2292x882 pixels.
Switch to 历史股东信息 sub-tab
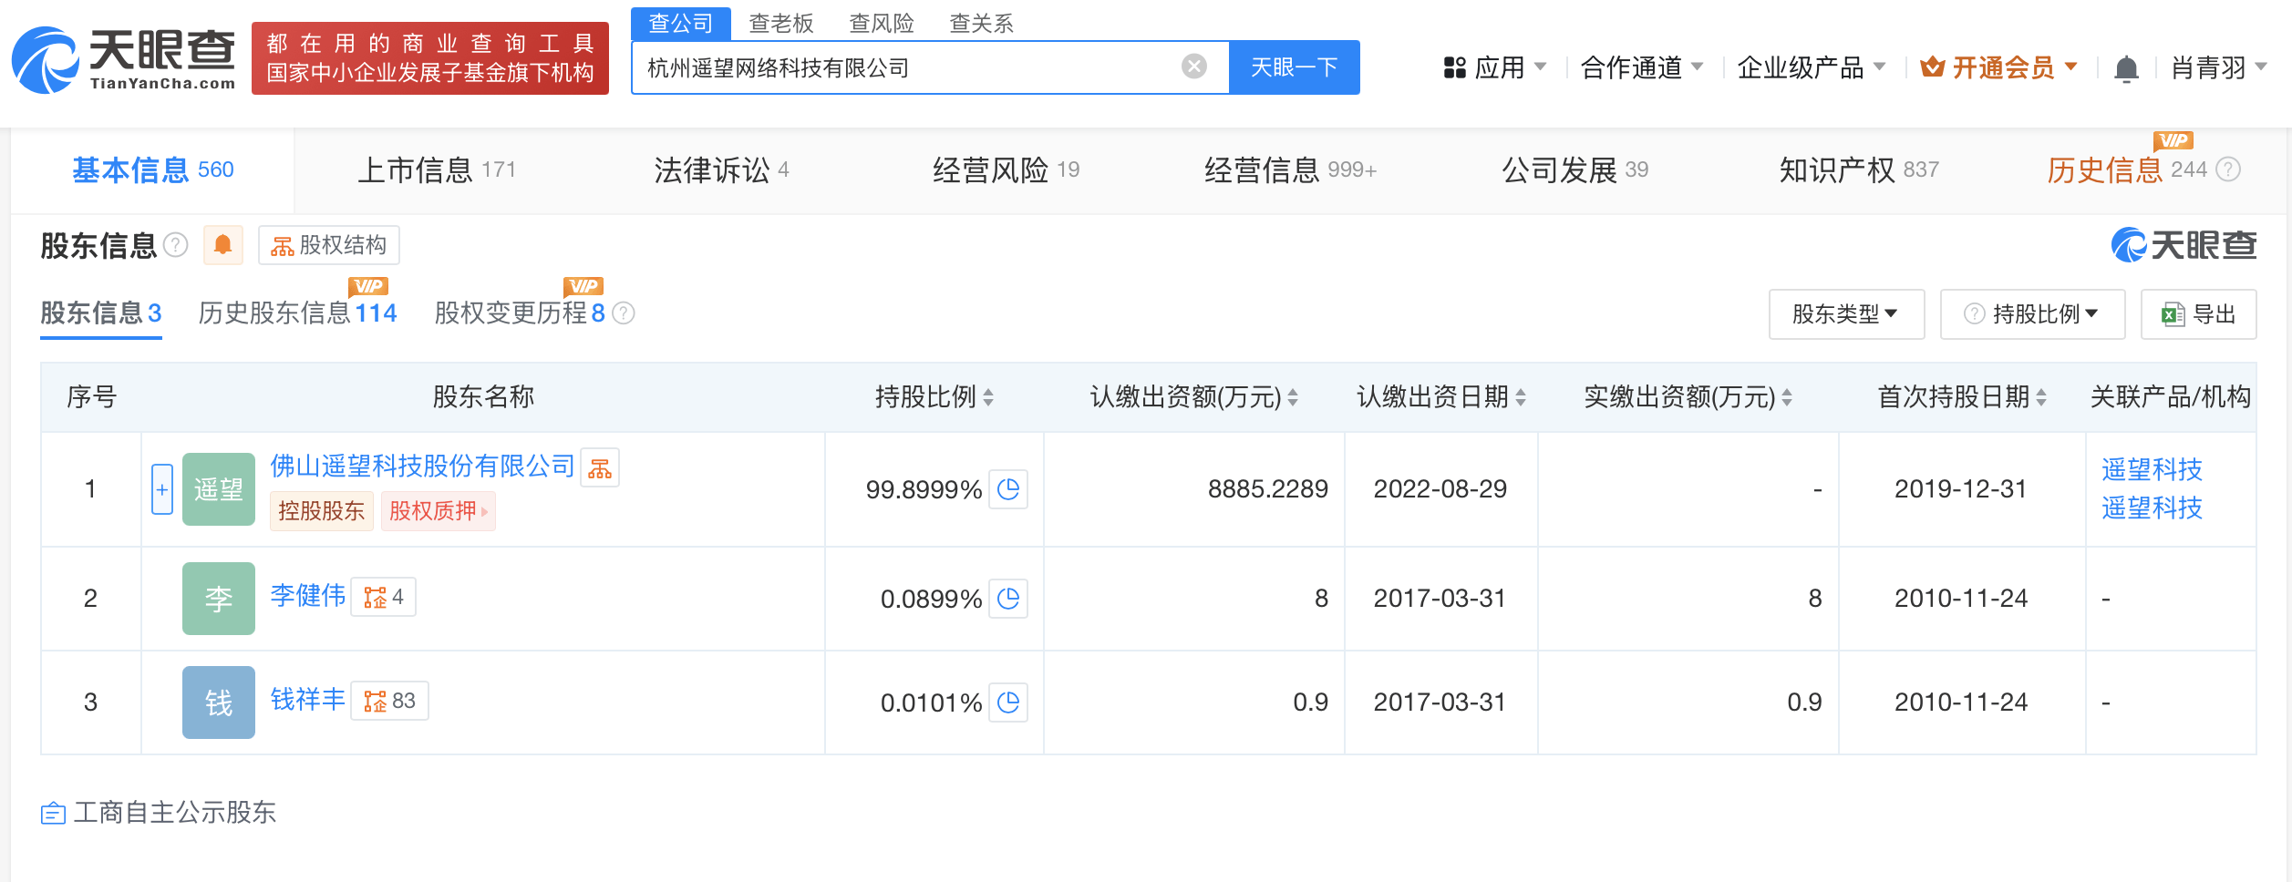pos(297,313)
